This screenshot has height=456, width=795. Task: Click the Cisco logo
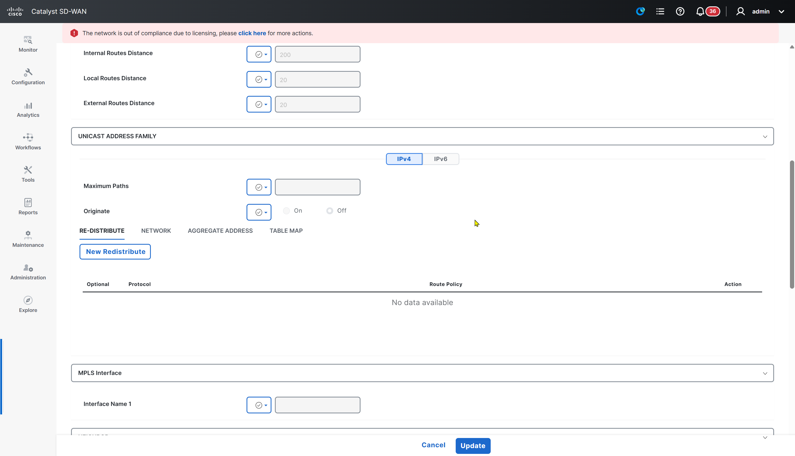click(15, 12)
